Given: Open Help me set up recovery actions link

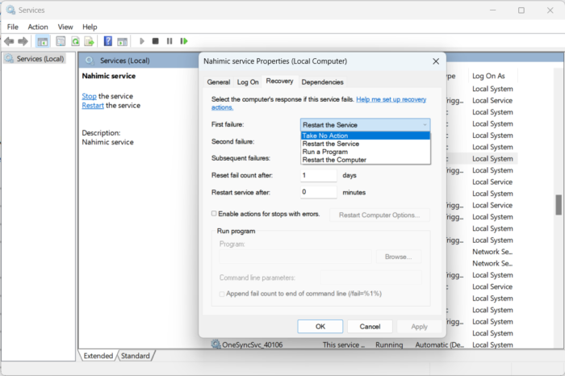Looking at the screenshot, I should click(x=391, y=99).
